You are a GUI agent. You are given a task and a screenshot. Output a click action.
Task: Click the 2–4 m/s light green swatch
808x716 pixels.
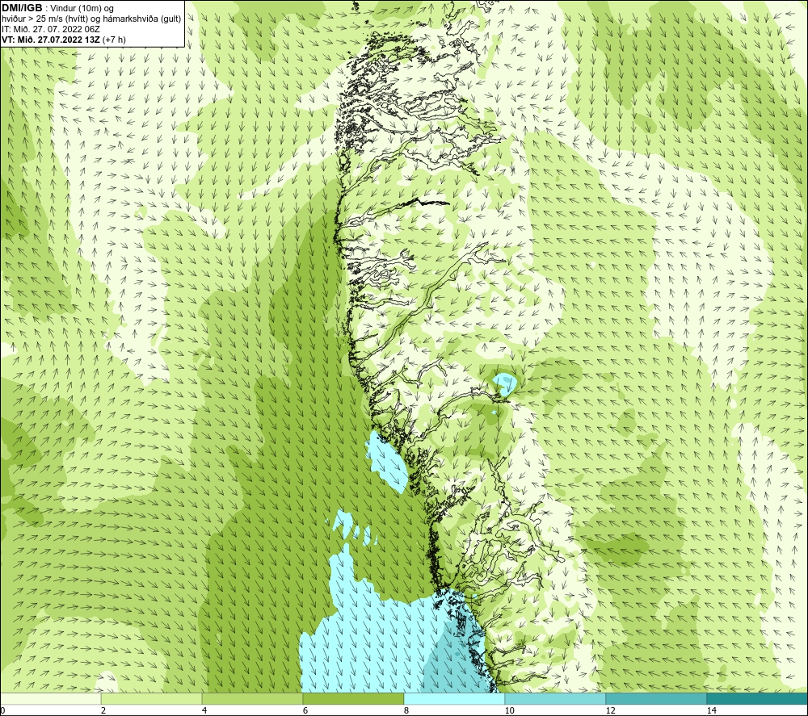152,698
